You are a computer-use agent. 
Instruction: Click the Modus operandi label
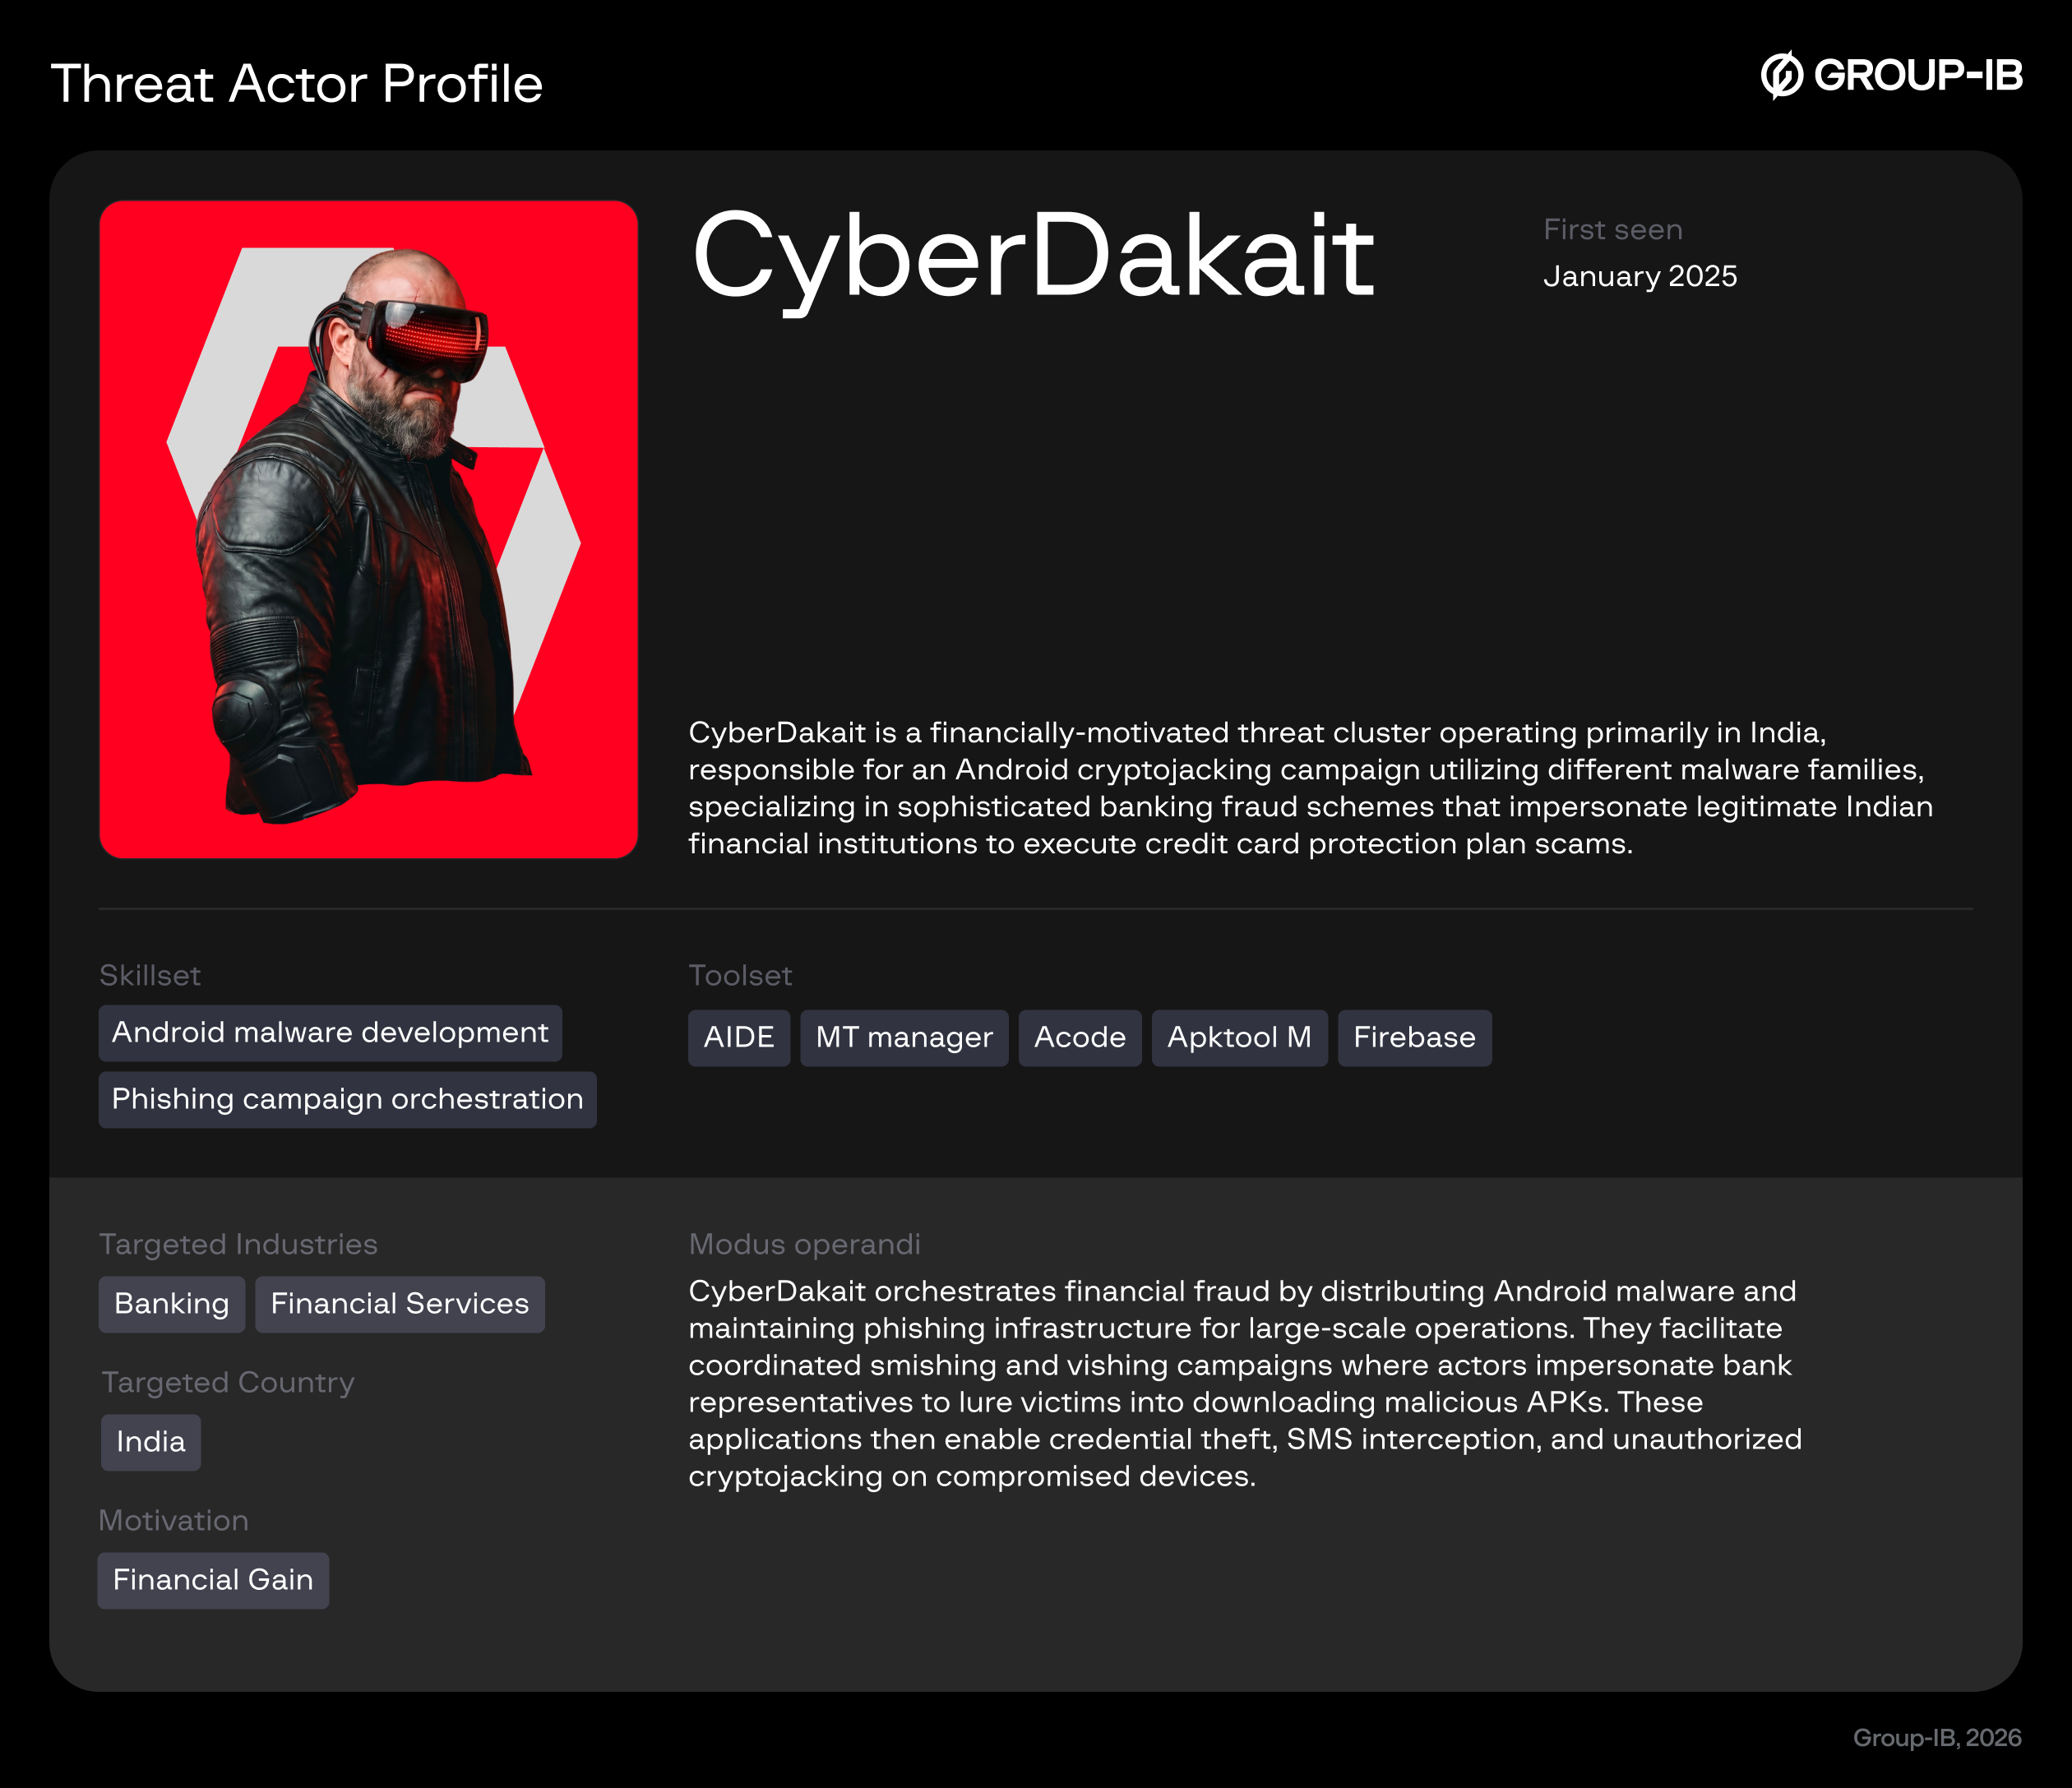point(805,1244)
